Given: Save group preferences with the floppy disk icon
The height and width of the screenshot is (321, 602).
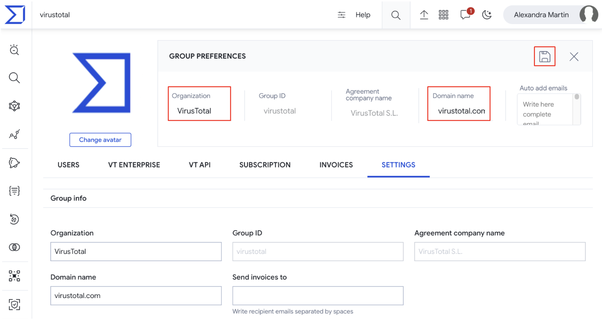Looking at the screenshot, I should tap(545, 56).
